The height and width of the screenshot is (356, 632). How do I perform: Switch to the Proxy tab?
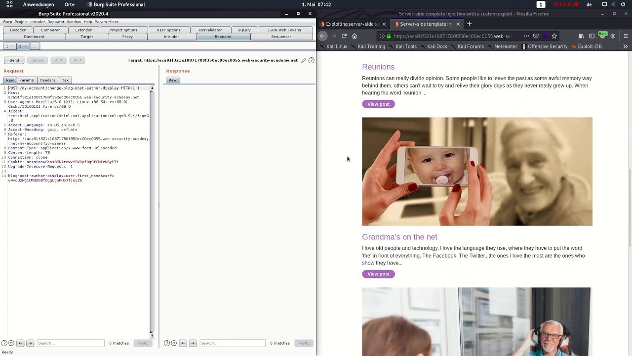pos(127,37)
